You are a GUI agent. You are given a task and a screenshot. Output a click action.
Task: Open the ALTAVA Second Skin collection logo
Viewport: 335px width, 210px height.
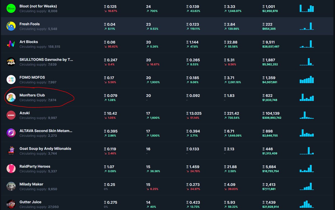(11, 133)
